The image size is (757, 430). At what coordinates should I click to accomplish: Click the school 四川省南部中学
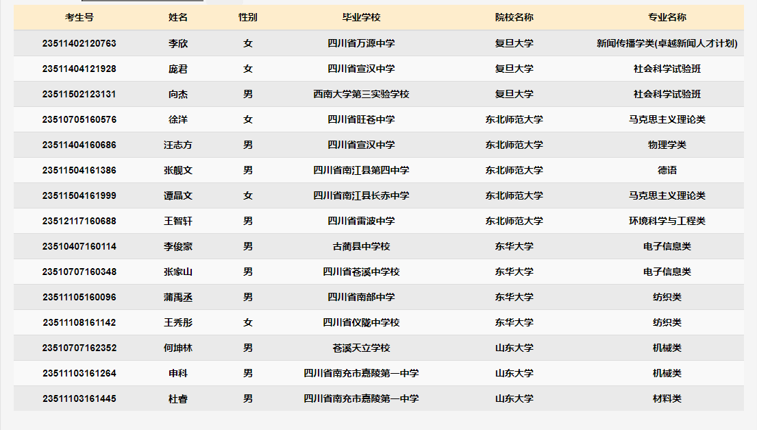tap(361, 297)
